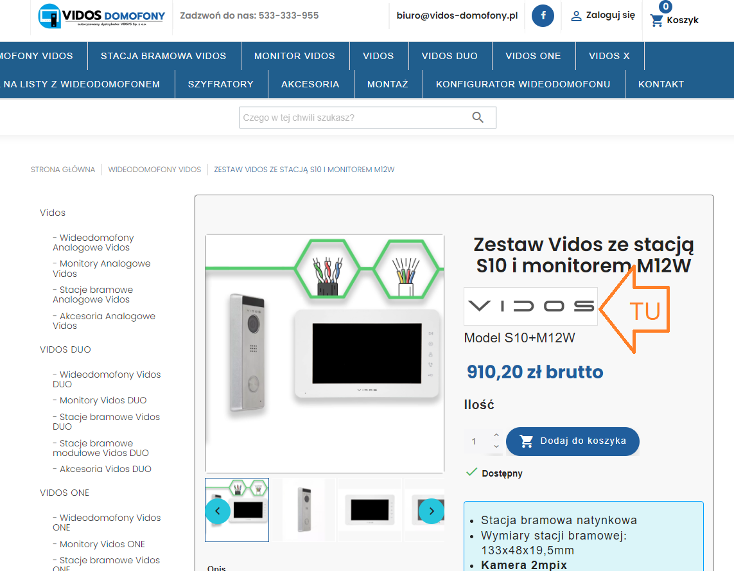Select the door station thumbnail
Screen dimensions: 734x571
click(x=304, y=510)
